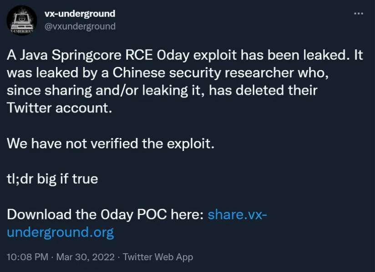Select the 'We have not verified the exploit' sentence
Screen dimensions: 375x272
111,143
